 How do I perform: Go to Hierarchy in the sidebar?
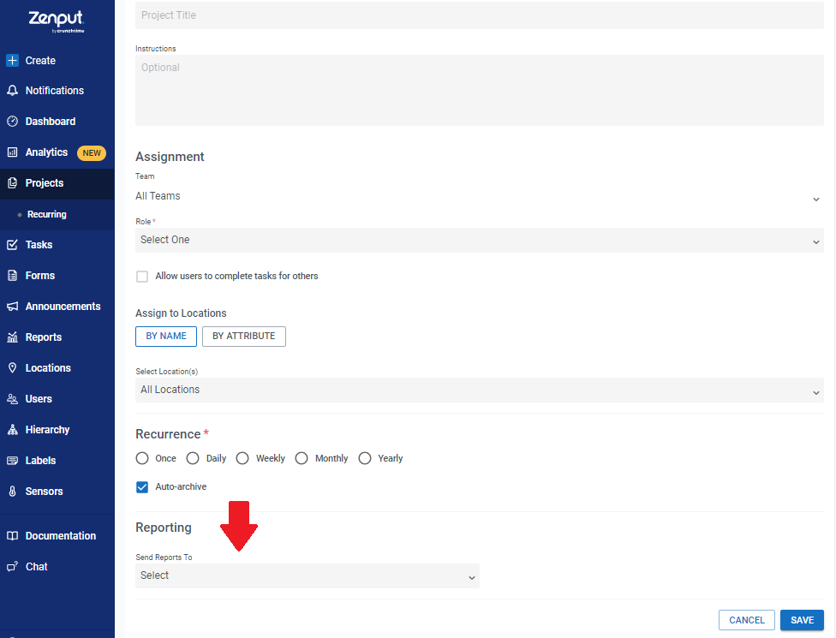click(x=47, y=430)
